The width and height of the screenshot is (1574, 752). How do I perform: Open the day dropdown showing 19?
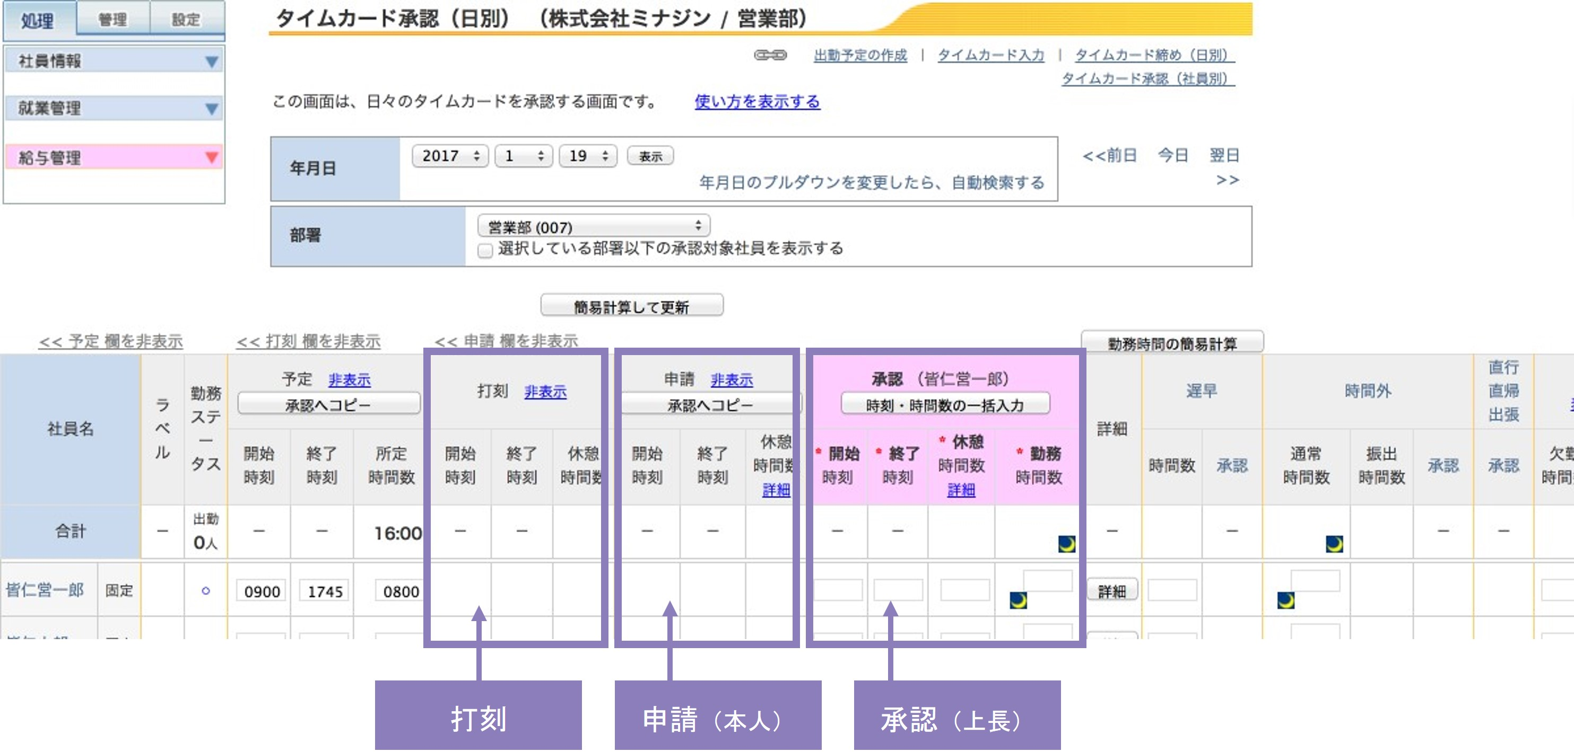click(x=588, y=156)
